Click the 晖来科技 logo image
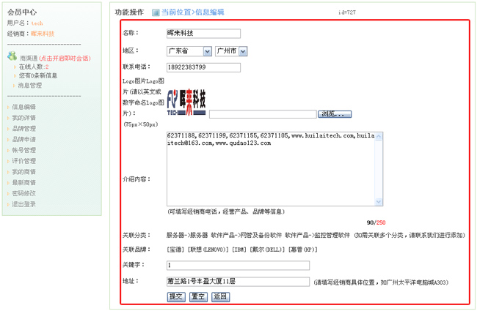 [186, 102]
